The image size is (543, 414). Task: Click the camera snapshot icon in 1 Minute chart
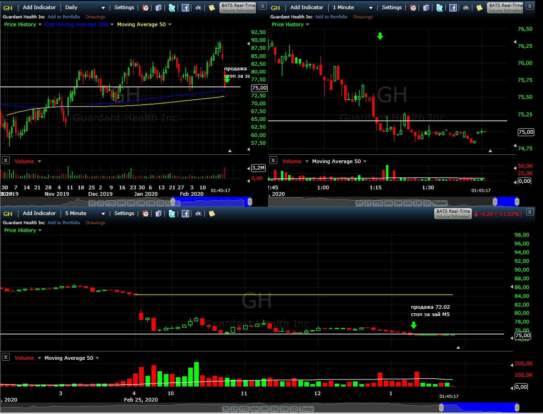[x=466, y=8]
